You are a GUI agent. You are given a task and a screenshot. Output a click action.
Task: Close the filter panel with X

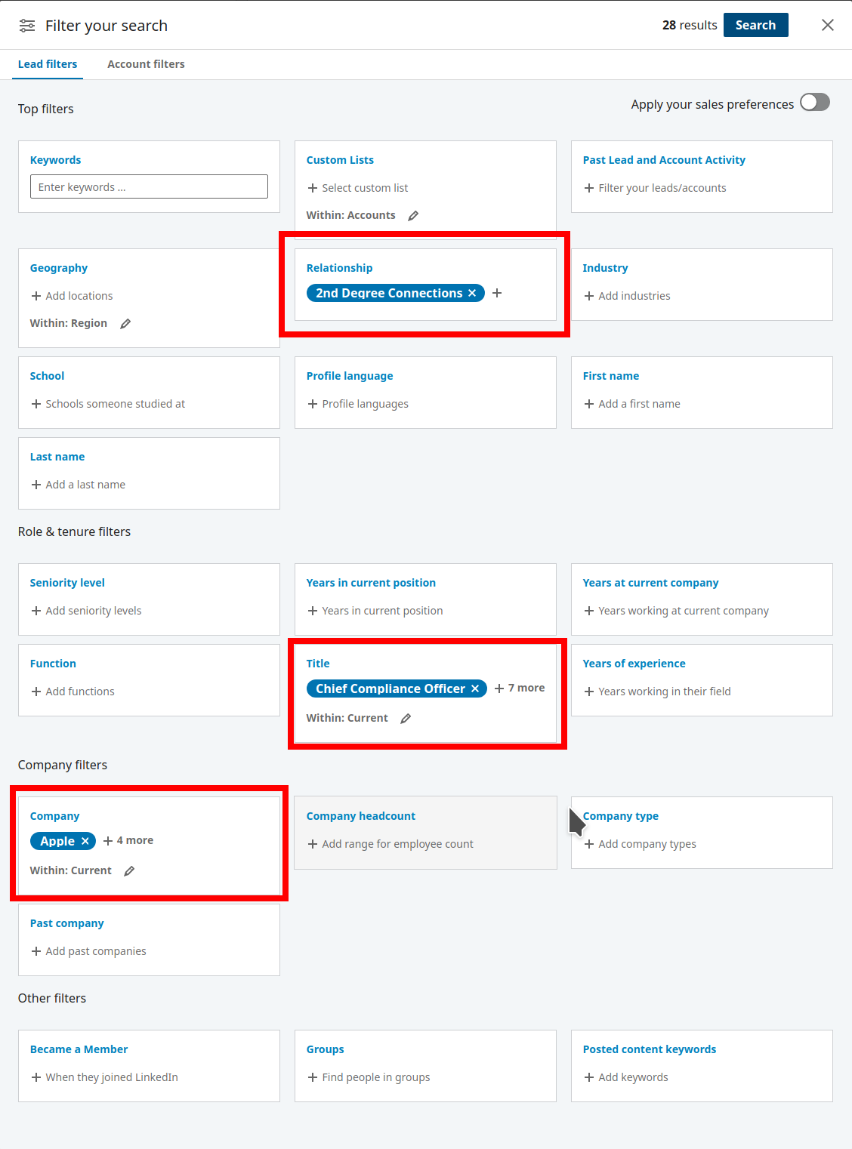click(x=828, y=25)
